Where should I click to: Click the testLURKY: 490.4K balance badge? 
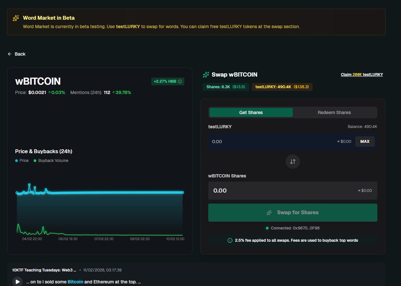coord(282,87)
